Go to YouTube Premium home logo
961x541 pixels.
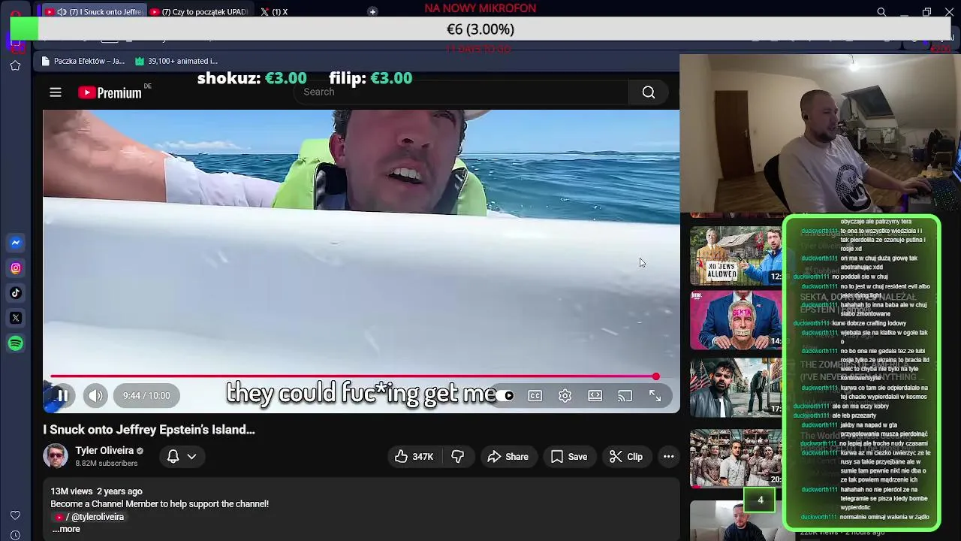110,92
